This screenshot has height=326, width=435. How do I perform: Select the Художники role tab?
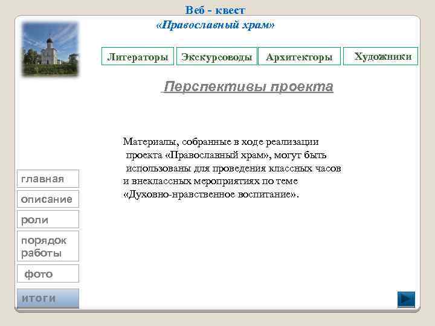(381, 56)
